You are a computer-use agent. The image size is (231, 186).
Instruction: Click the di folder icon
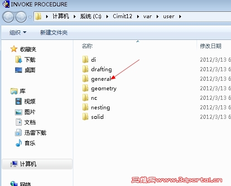86,59
